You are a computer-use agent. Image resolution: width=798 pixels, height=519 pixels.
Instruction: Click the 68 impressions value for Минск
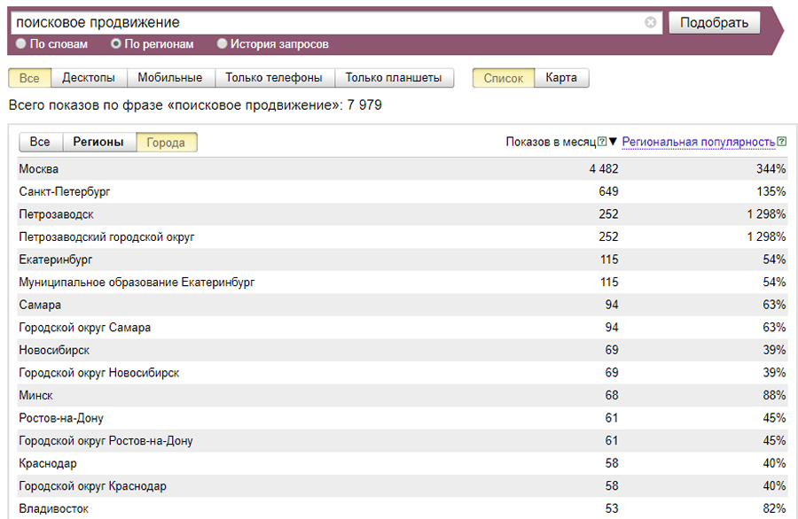(612, 396)
